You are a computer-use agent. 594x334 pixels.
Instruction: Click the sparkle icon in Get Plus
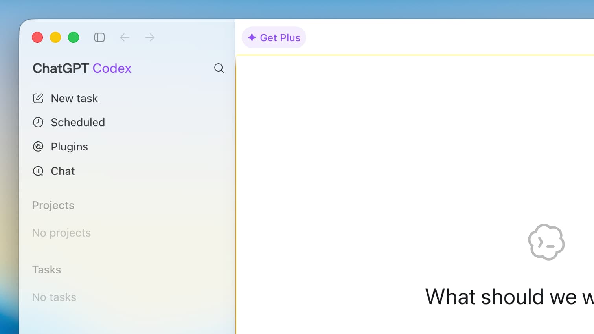click(252, 37)
